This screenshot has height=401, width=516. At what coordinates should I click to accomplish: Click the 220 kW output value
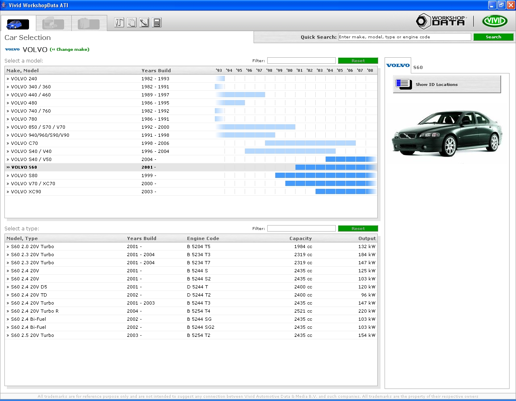point(367,311)
